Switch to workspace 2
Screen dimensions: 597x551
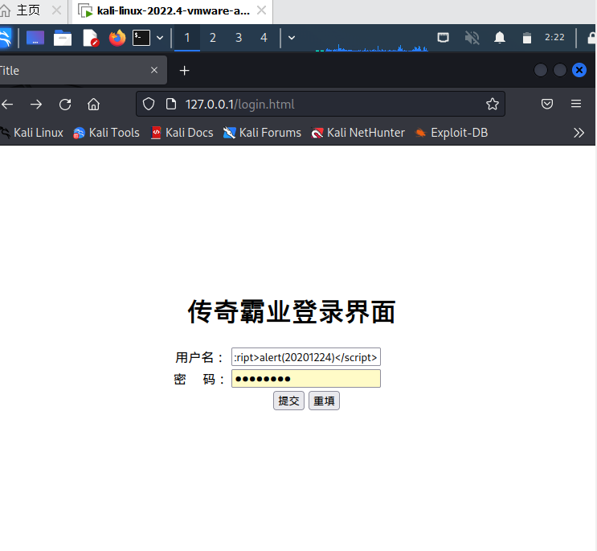[213, 38]
